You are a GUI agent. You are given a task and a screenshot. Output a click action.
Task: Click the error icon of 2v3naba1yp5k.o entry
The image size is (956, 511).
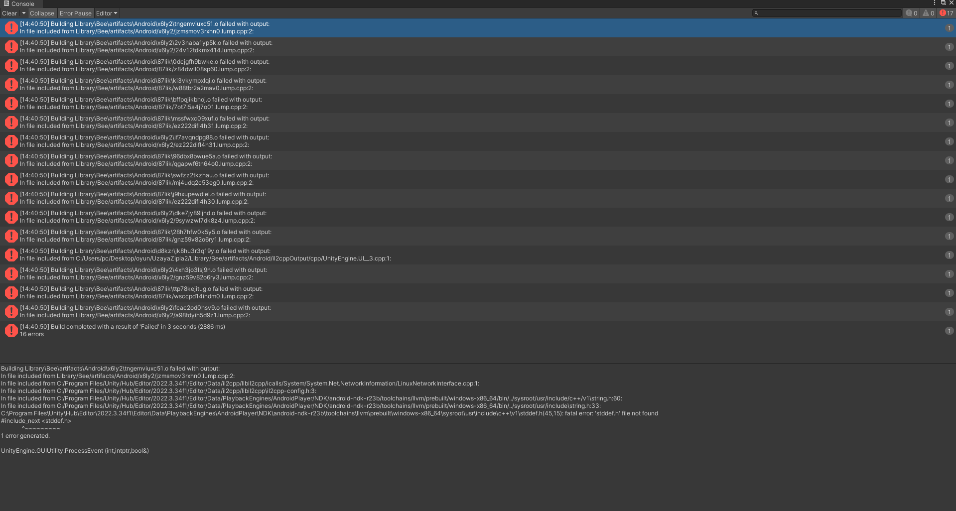11,47
